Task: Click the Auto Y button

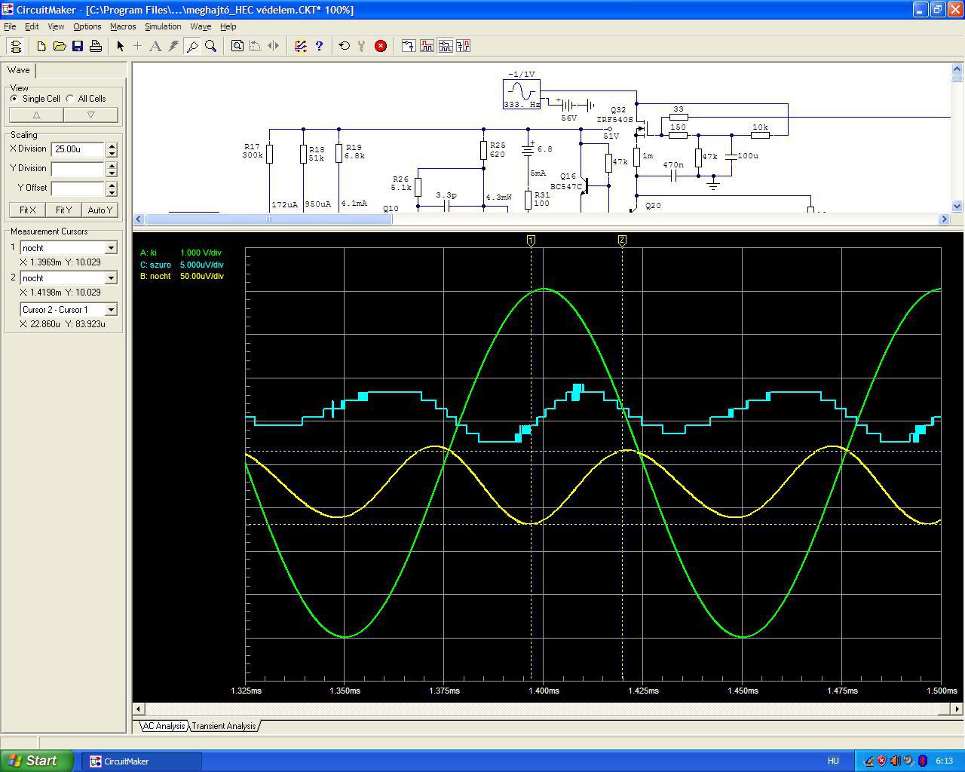Action: point(100,210)
